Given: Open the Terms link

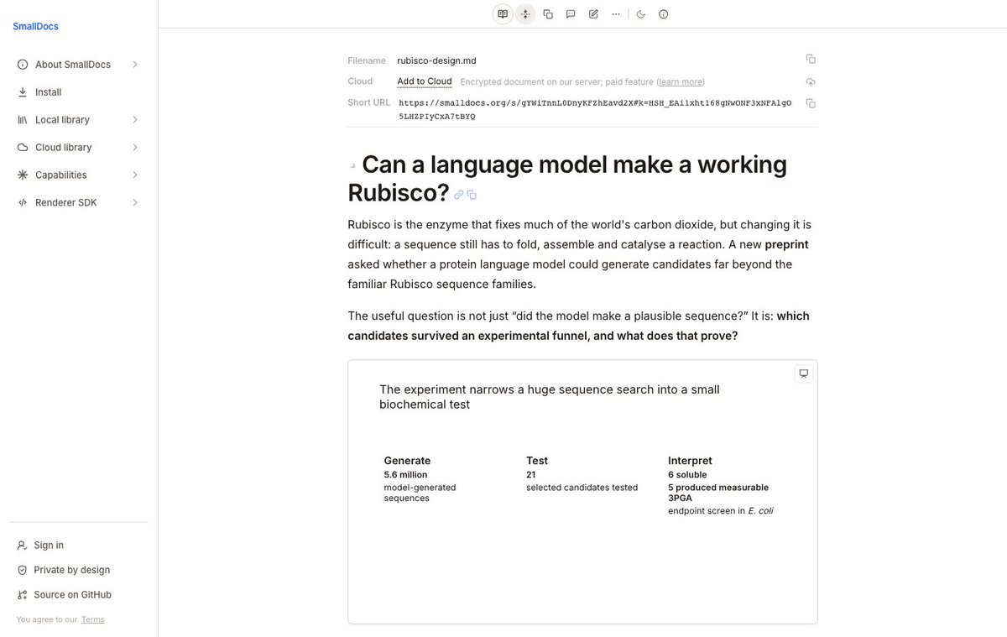Looking at the screenshot, I should pyautogui.click(x=93, y=620).
